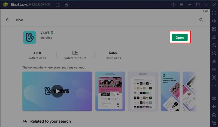Screen dimensions: 218x127
Task: Open recent apps icon at sidebar bottom
Action: (214, 123)
